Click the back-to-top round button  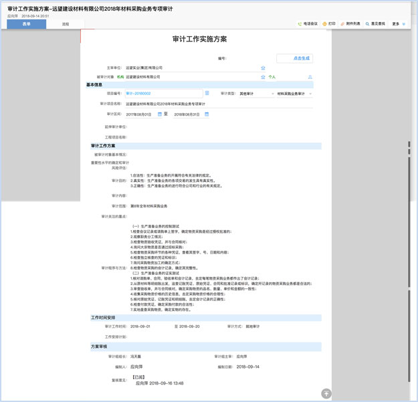326,393
